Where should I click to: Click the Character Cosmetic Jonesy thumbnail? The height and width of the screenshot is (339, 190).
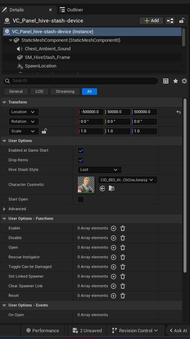(86, 184)
